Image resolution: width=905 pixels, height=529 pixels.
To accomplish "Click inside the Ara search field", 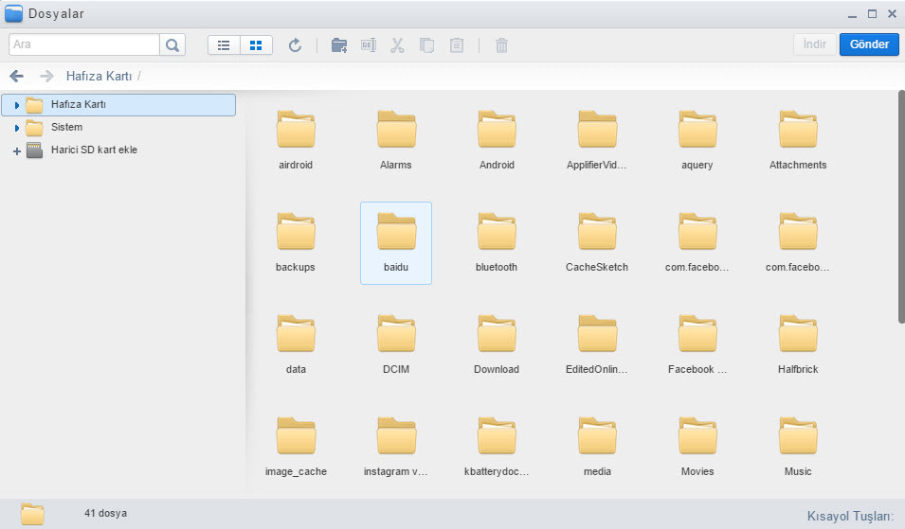I will pos(83,44).
